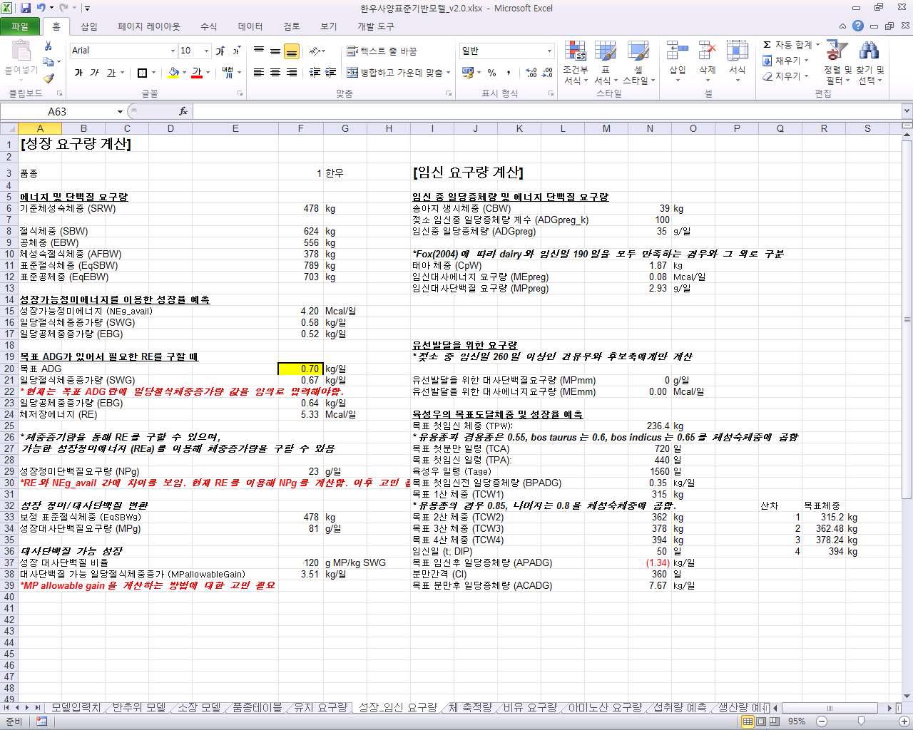Viewport: 913px width, 730px height.
Task: Toggle underline (가) formatting
Action: [x=111, y=73]
